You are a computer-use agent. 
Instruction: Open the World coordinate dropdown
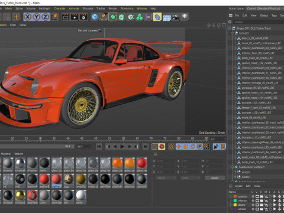(x=166, y=177)
